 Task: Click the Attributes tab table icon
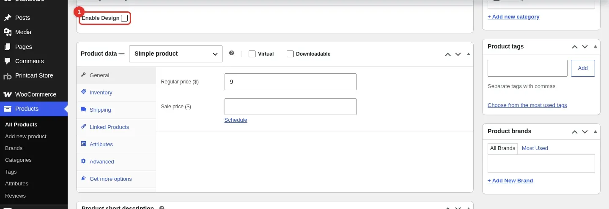point(83,144)
